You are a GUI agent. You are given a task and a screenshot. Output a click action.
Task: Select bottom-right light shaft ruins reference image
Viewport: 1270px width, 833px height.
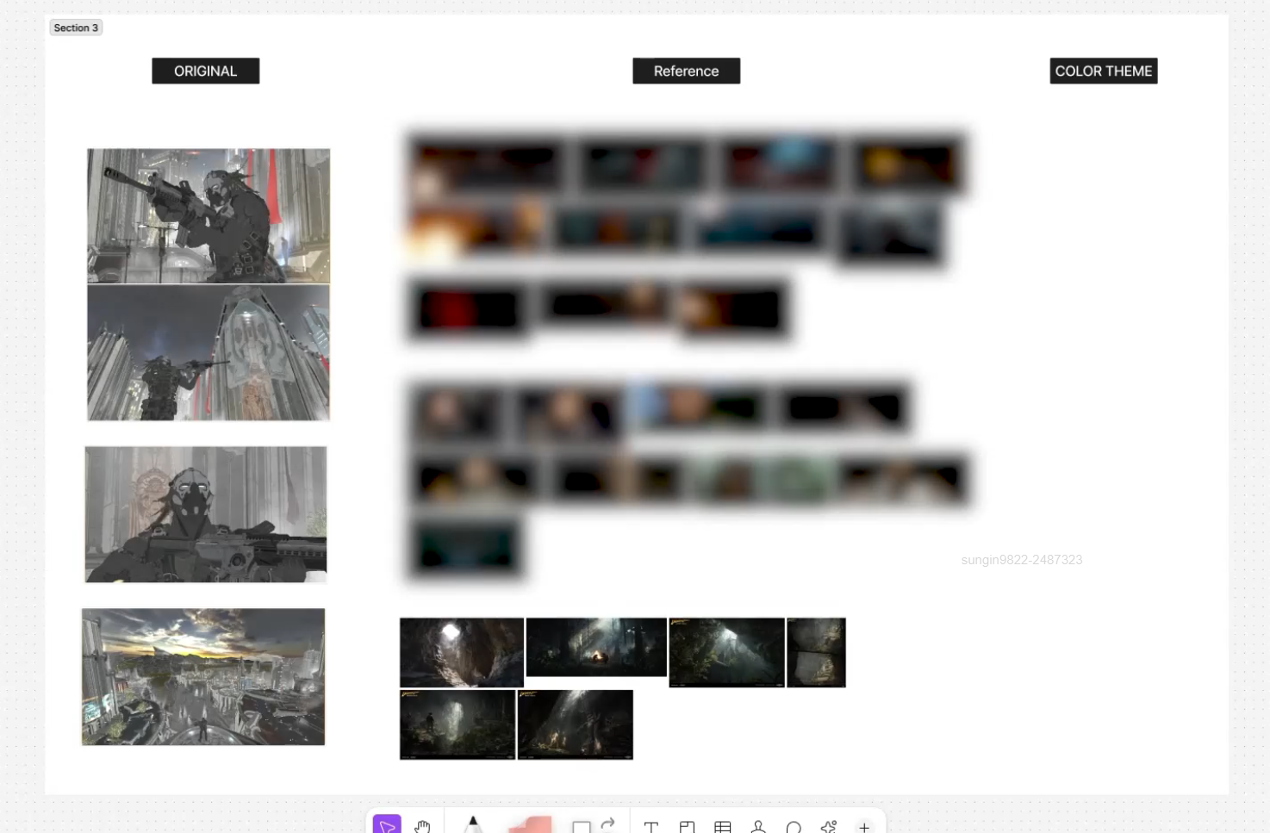point(576,724)
